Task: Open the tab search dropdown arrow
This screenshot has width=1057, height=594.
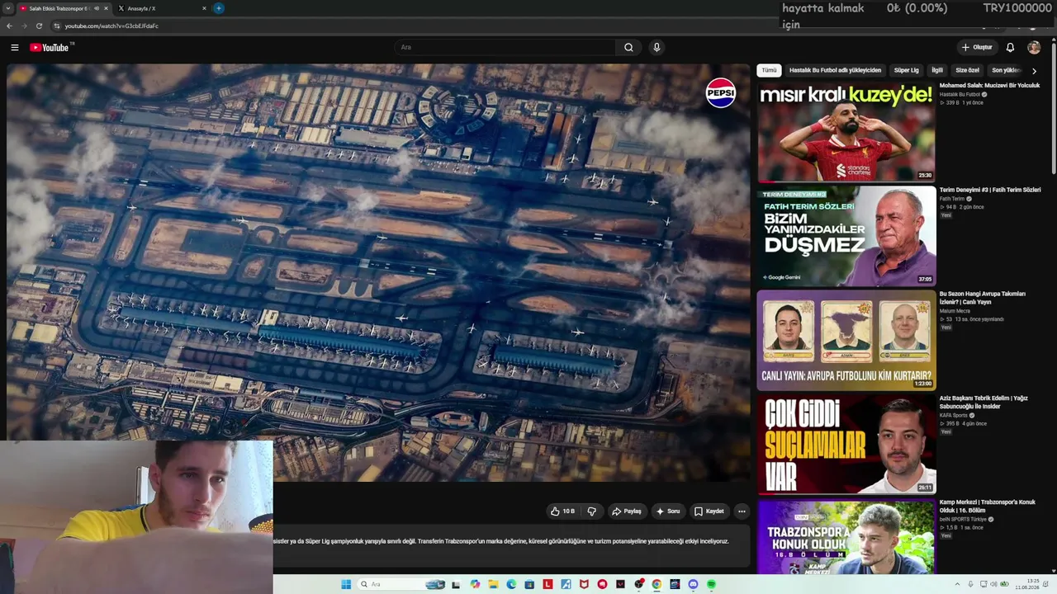Action: [7, 8]
